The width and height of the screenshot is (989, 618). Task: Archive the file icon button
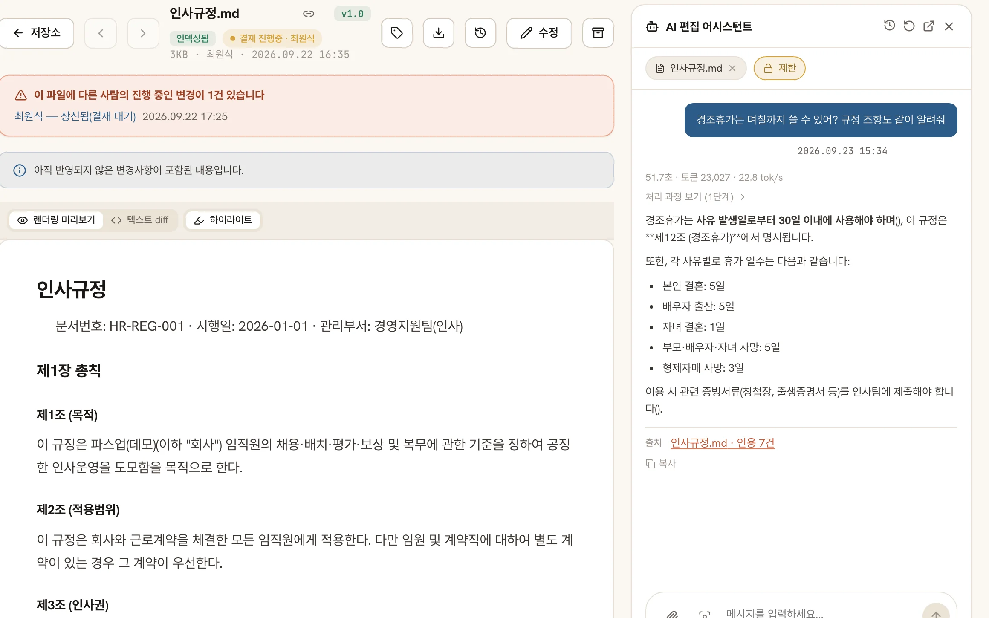598,33
